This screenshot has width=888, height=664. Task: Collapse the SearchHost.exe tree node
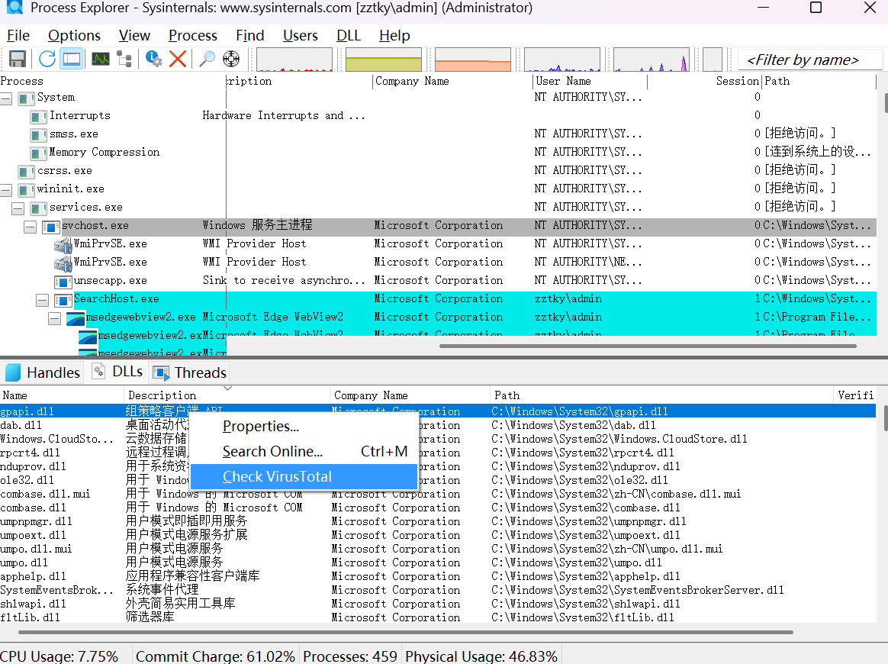[x=43, y=300]
